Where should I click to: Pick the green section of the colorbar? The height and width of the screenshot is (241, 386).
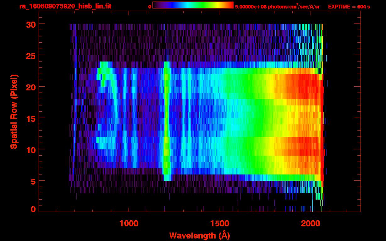(x=201, y=5)
